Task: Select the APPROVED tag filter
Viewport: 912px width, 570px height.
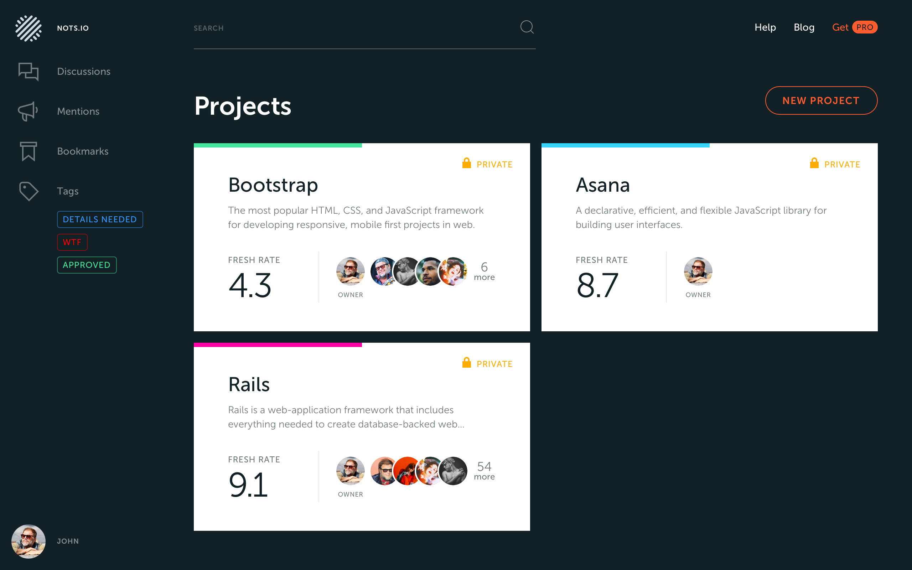Action: (87, 265)
